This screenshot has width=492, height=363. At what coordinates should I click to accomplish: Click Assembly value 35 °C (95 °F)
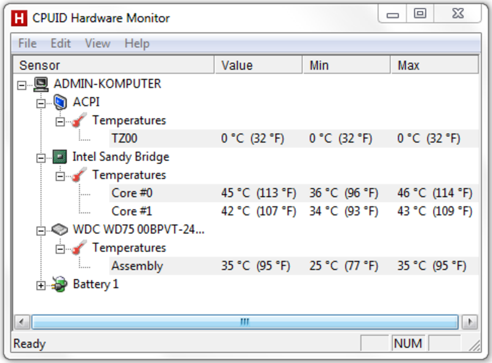coord(255,266)
